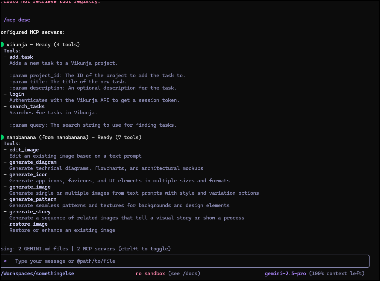
Task: Click the ctrl+t to toggle hint
Action: 144,249
